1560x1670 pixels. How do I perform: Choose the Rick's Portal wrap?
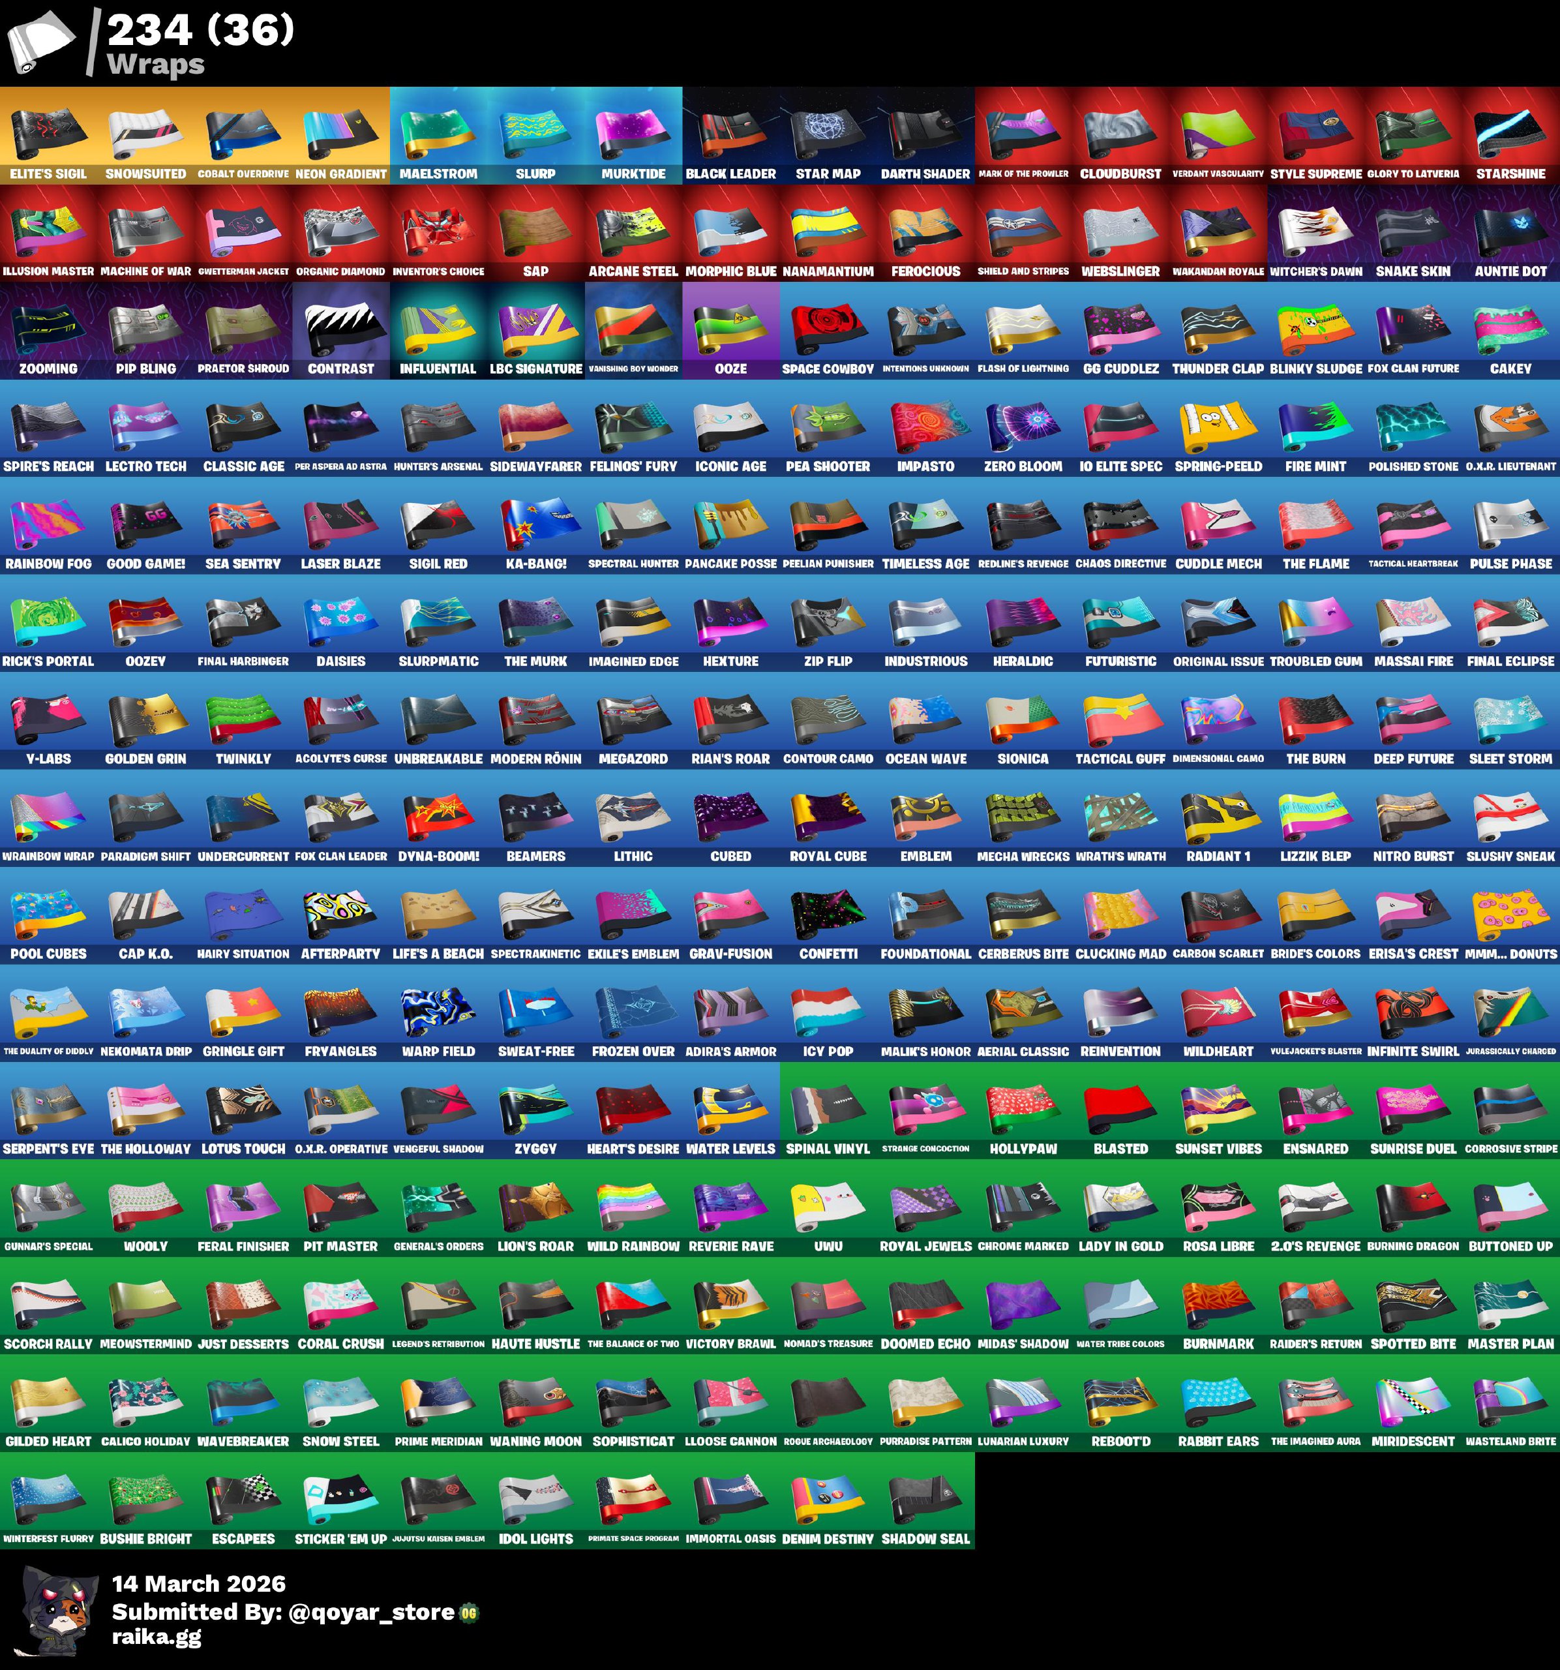click(x=49, y=623)
